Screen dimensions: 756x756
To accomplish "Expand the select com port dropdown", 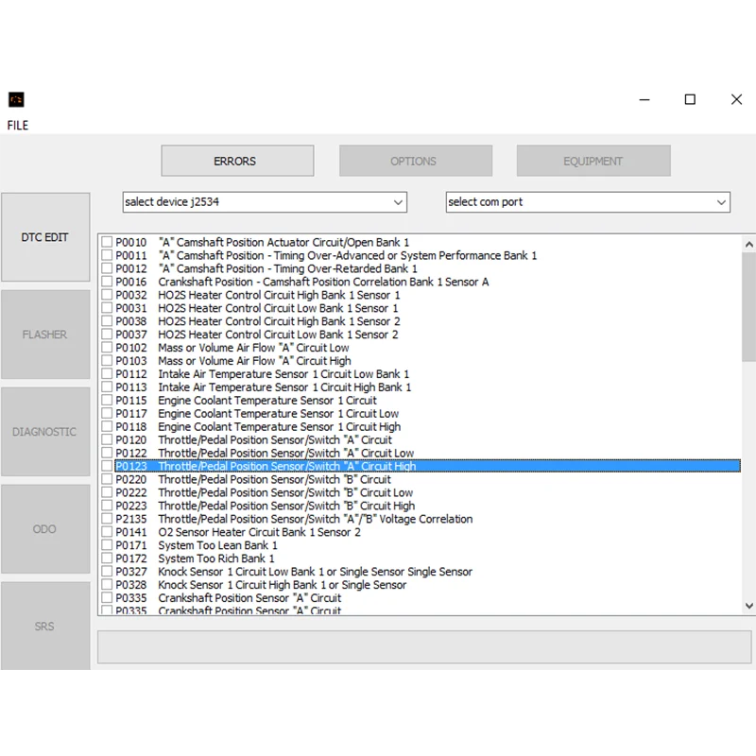I will click(x=588, y=202).
